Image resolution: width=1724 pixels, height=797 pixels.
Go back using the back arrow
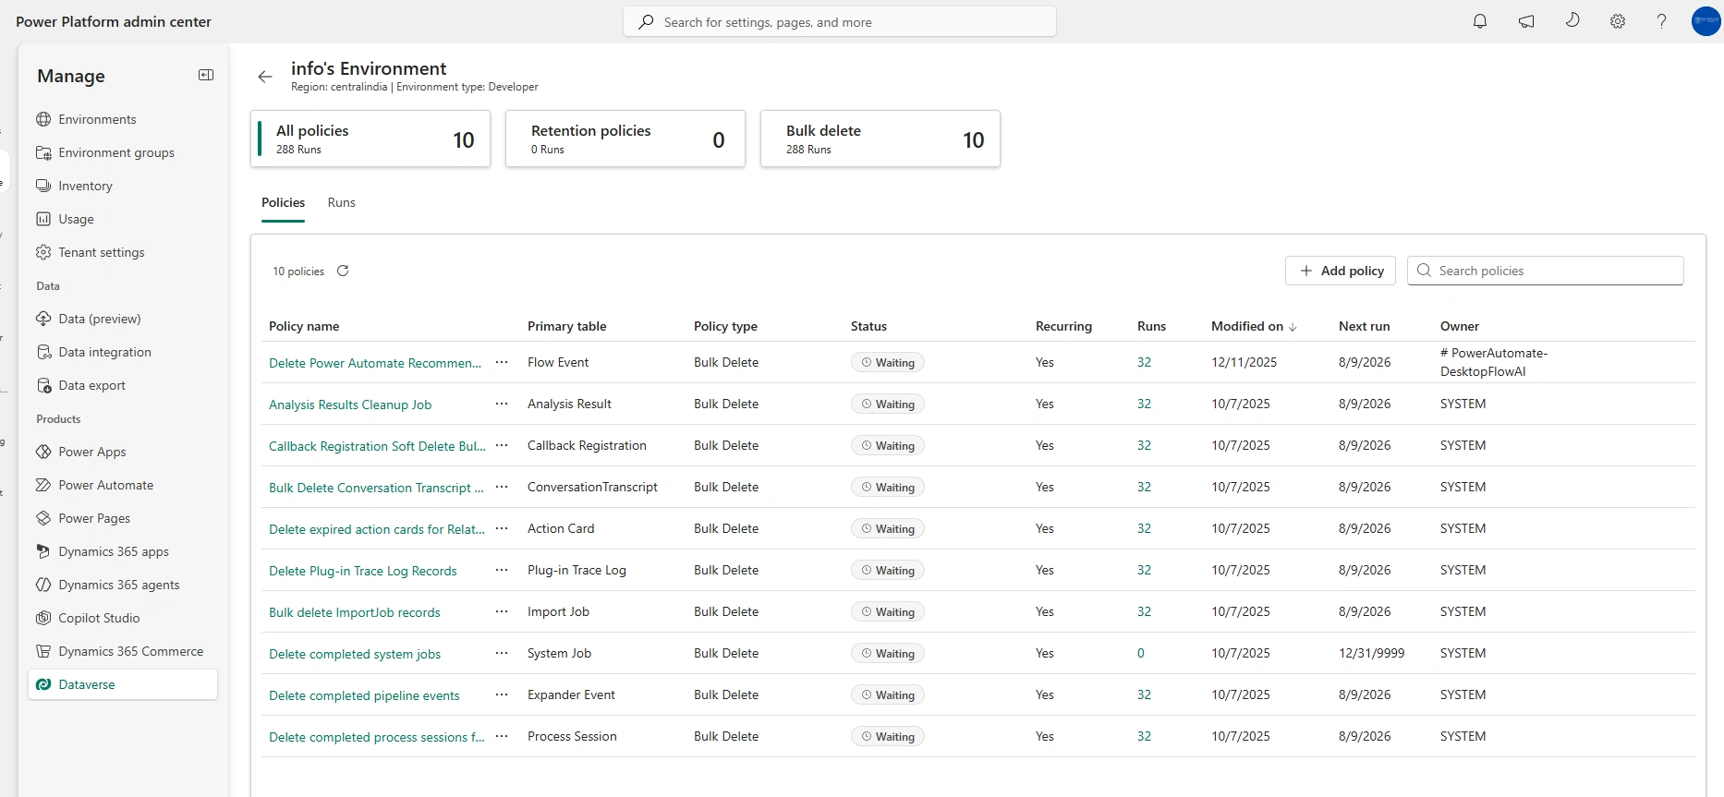pyautogui.click(x=265, y=77)
